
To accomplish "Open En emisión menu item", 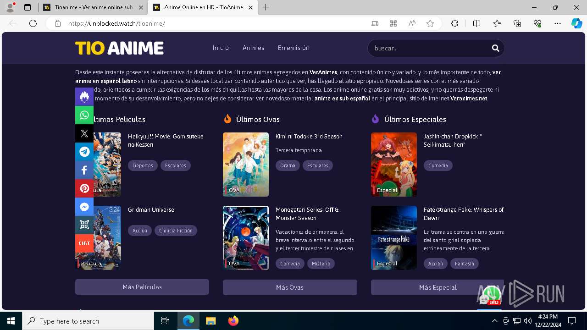I will pos(293,48).
